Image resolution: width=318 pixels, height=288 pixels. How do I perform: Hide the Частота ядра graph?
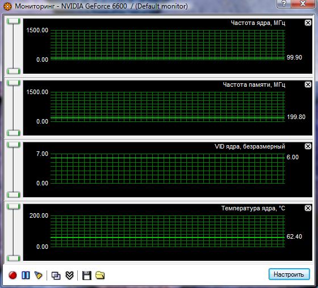pos(308,23)
